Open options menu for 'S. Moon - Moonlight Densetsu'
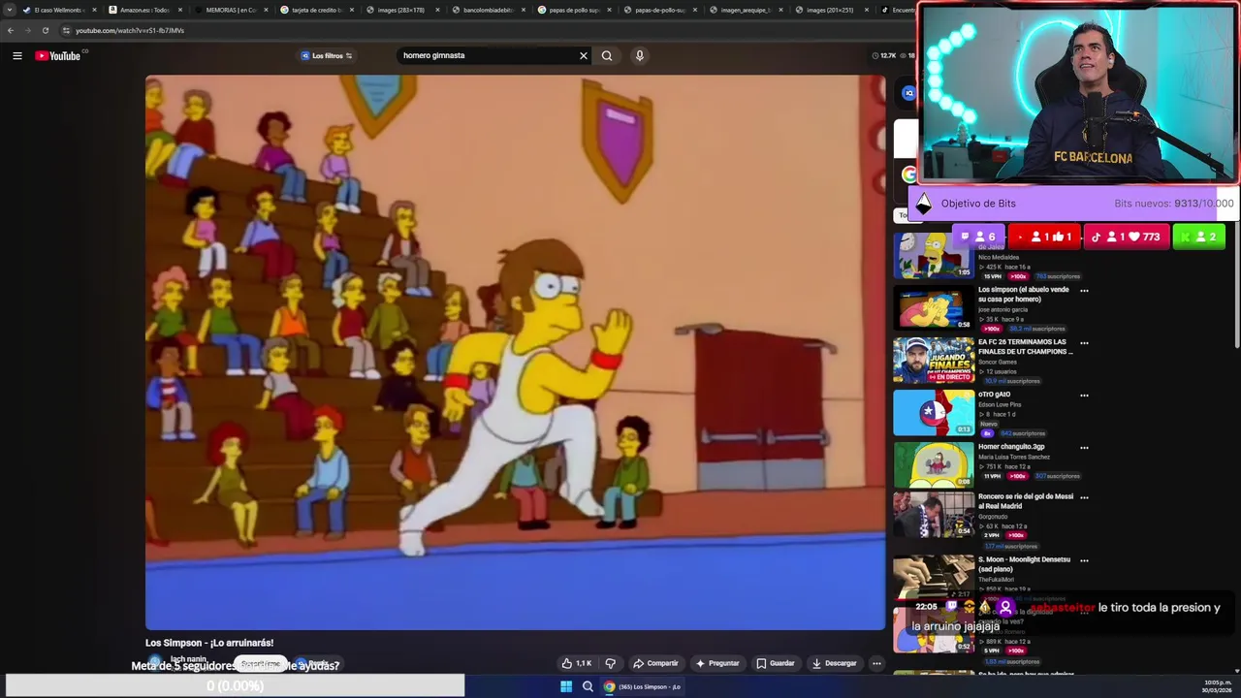 [x=1084, y=560]
